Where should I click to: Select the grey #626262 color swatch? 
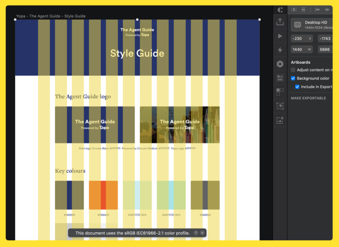[205, 195]
